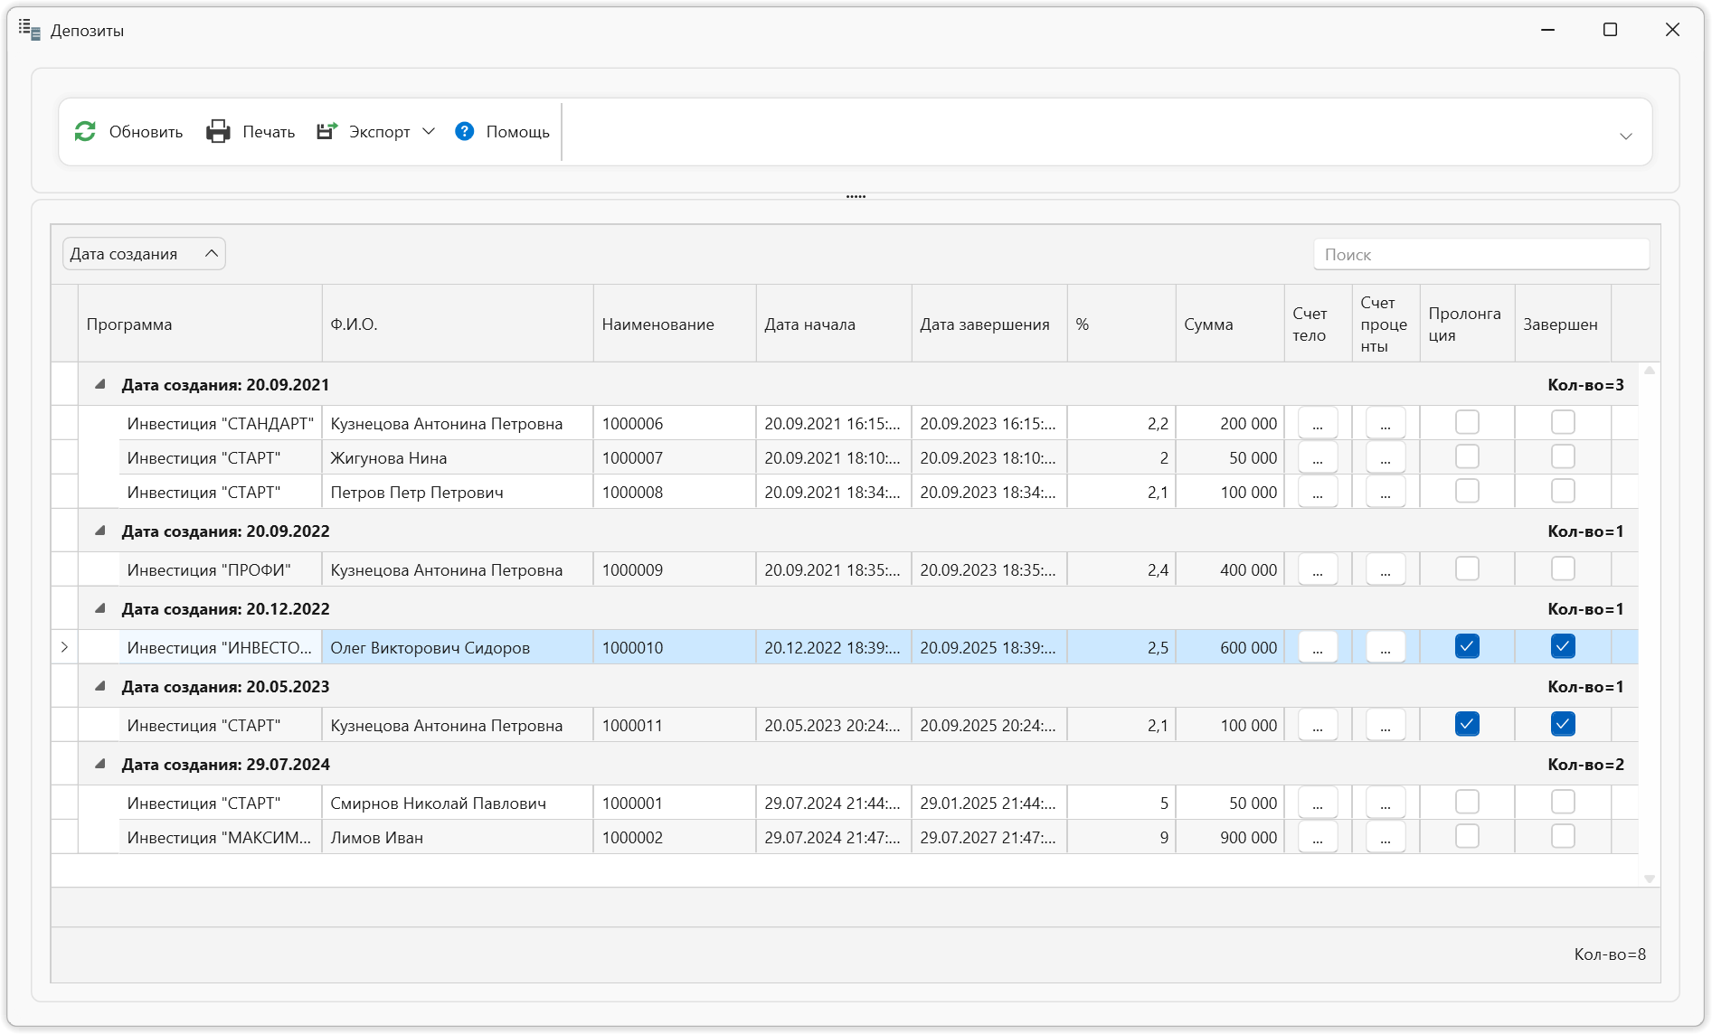Click the Депозиты window title icon
Image resolution: width=1712 pixels, height=1034 pixels.
(x=30, y=30)
